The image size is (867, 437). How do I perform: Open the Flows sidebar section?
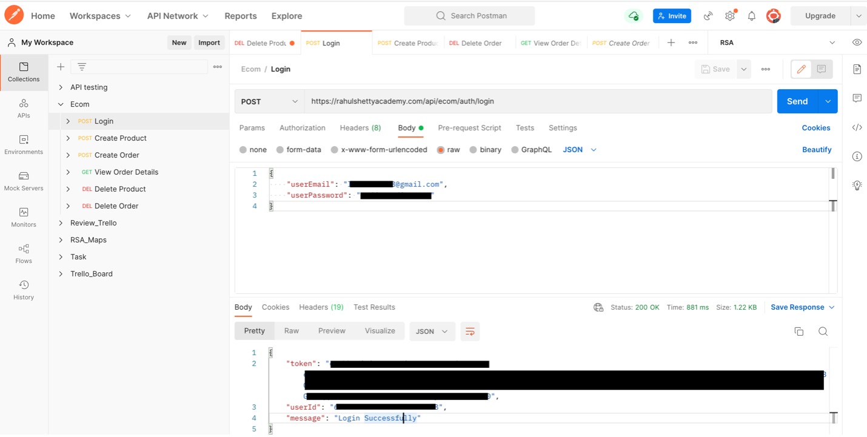[x=24, y=253]
